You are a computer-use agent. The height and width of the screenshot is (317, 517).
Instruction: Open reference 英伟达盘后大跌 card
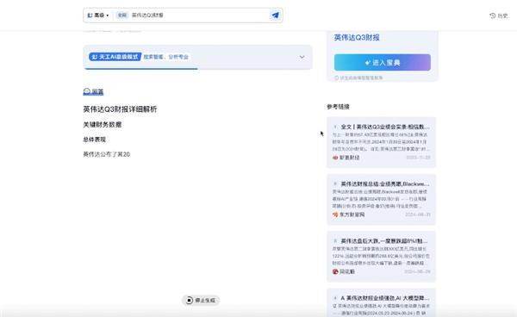(x=381, y=257)
